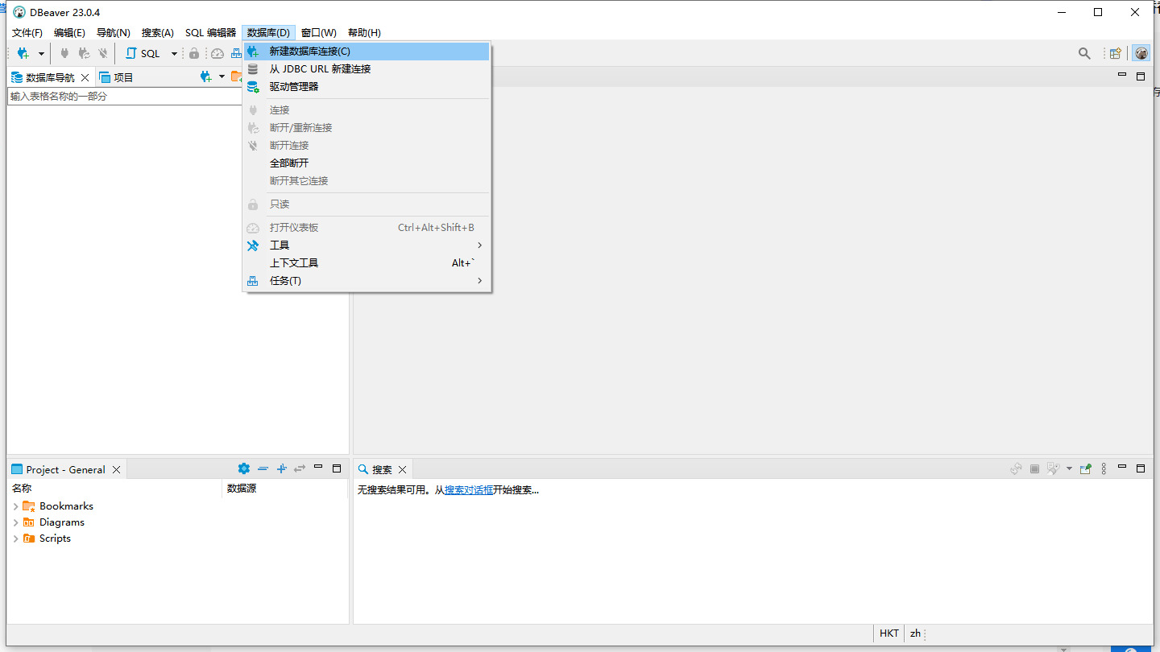
Task: Click the open perspective icon at top right
Action: 1116,54
